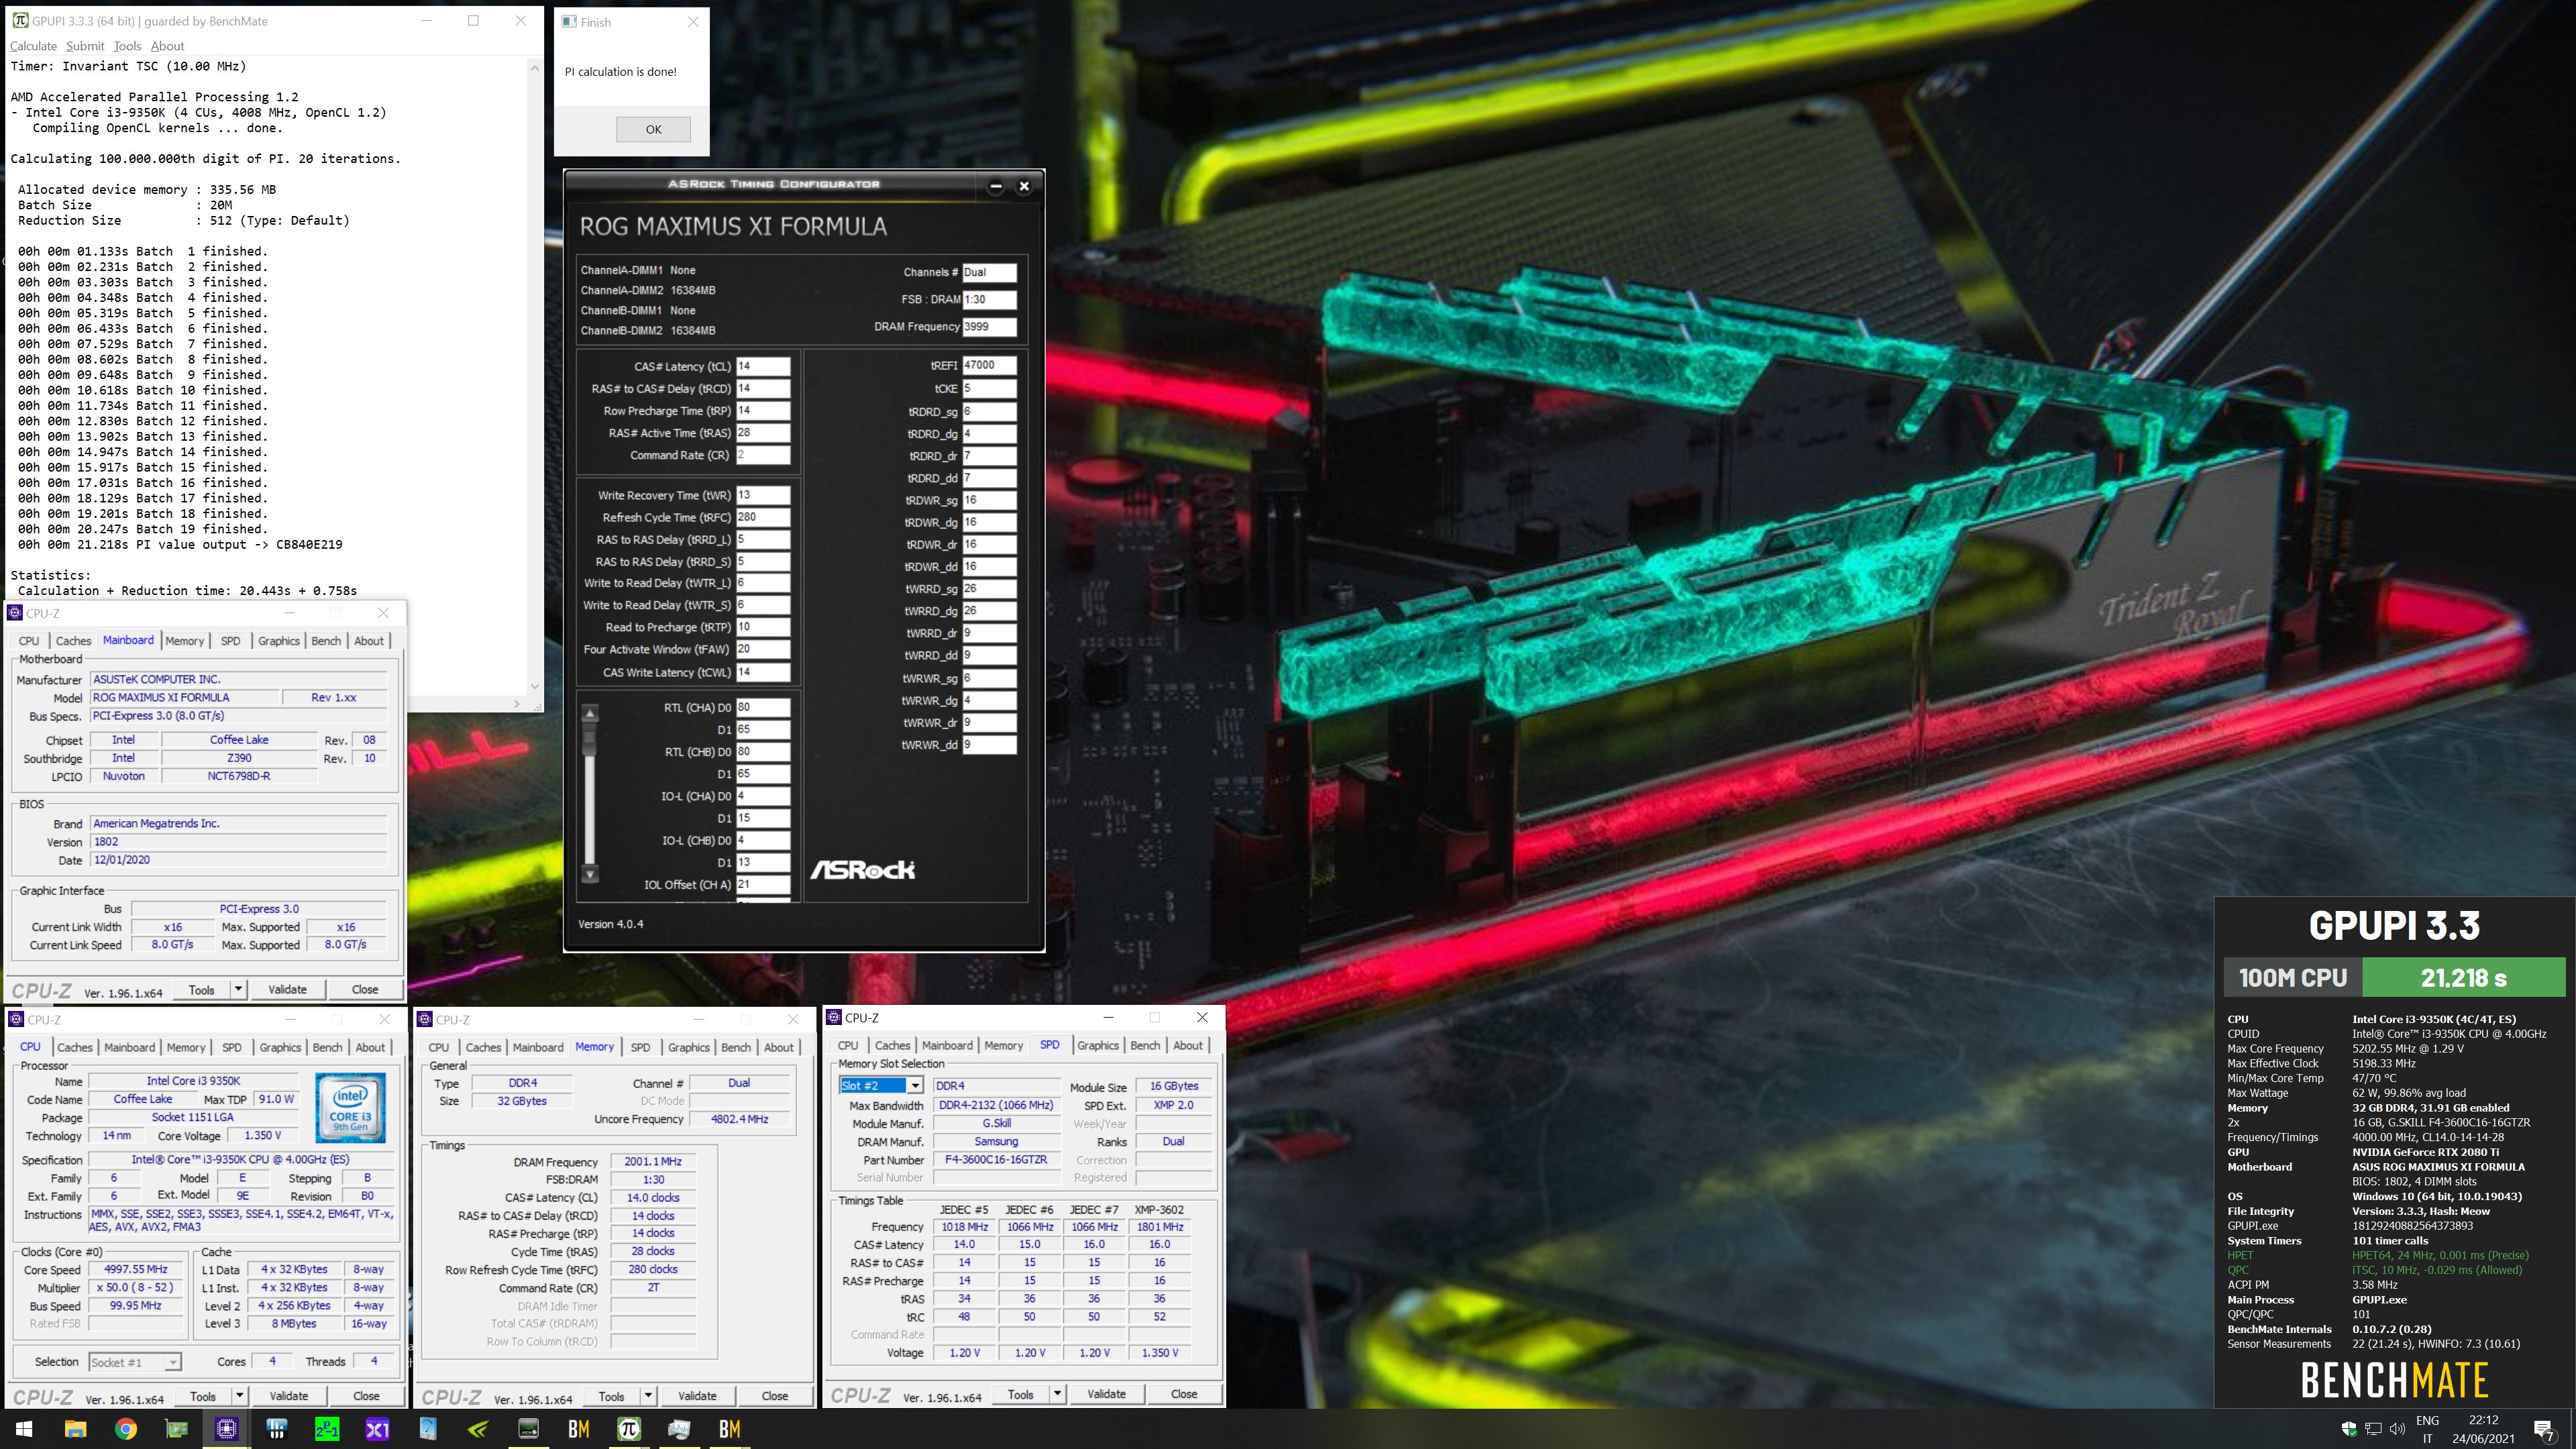The height and width of the screenshot is (1449, 2576).
Task: Open the About menu in GPUPI
Action: coord(167,46)
